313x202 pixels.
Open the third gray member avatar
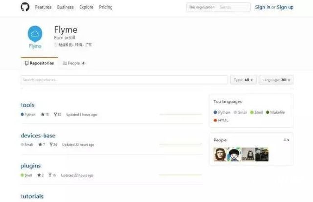[x=248, y=154]
